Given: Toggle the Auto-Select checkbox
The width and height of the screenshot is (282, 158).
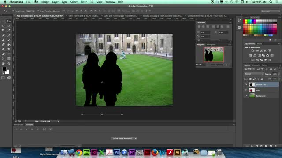Looking at the screenshot, I should (13, 11).
